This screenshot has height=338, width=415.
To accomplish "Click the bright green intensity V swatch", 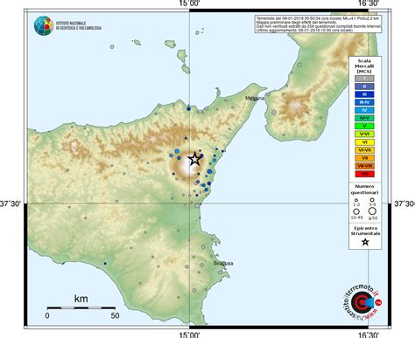I will point(364,126).
